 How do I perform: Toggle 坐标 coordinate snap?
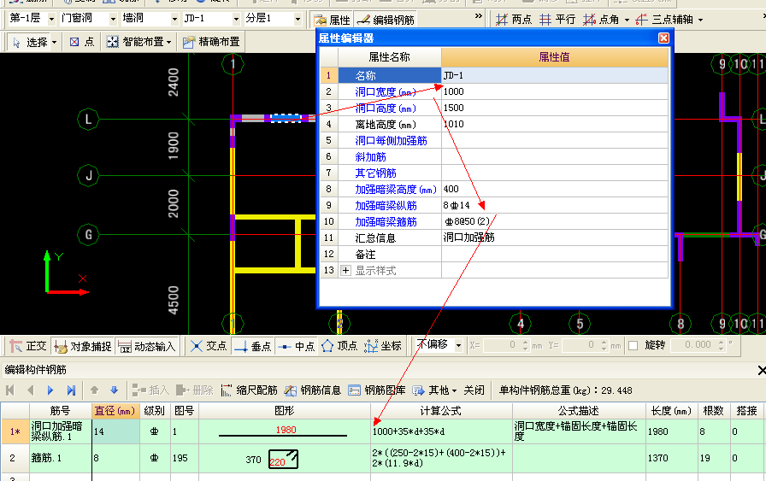click(383, 346)
